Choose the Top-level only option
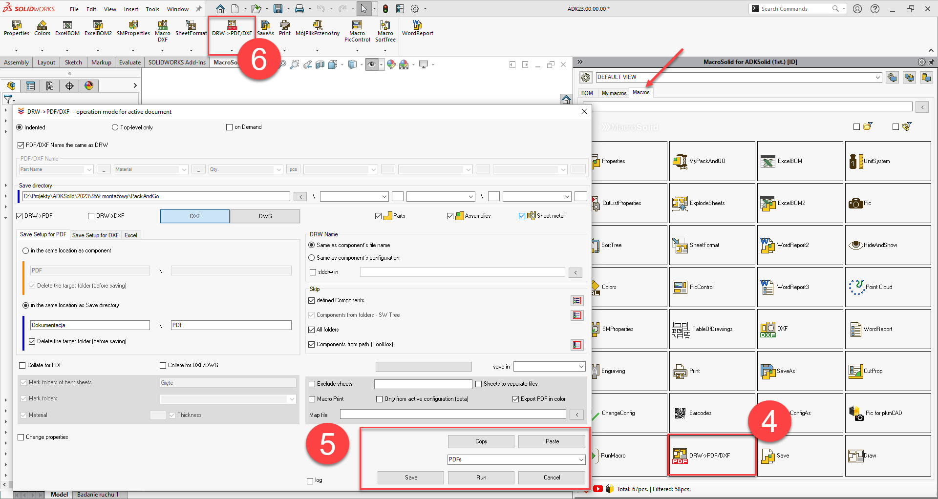938x499 pixels. click(115, 127)
